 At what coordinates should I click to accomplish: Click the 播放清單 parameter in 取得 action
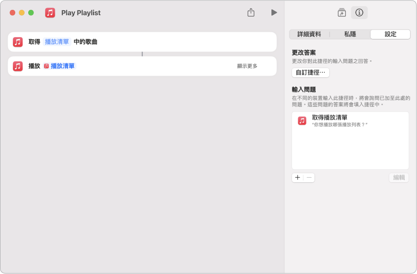(x=57, y=42)
